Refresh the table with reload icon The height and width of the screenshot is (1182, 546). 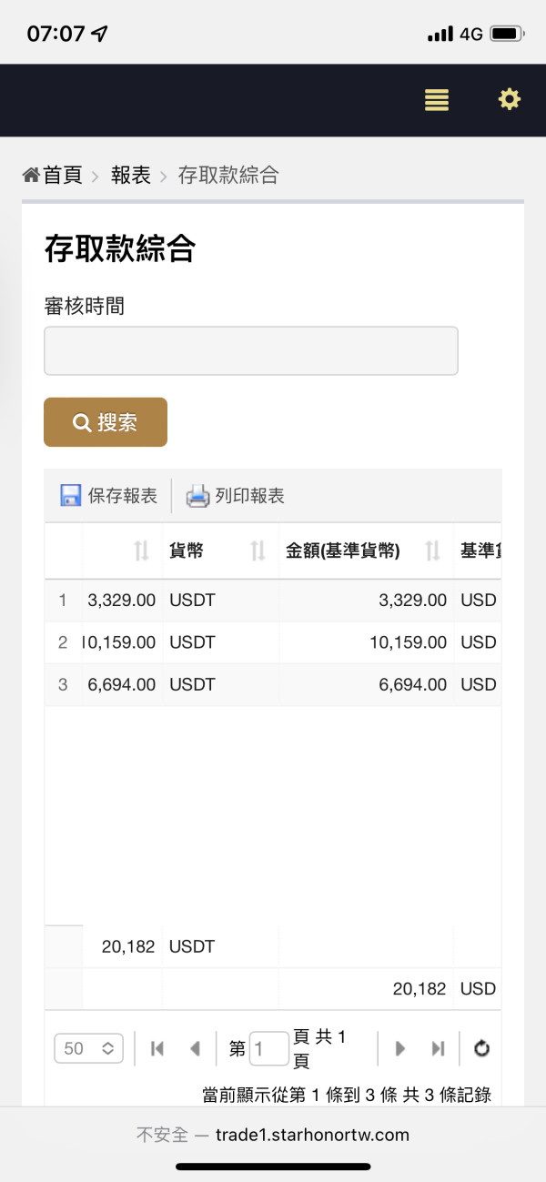tap(481, 1048)
